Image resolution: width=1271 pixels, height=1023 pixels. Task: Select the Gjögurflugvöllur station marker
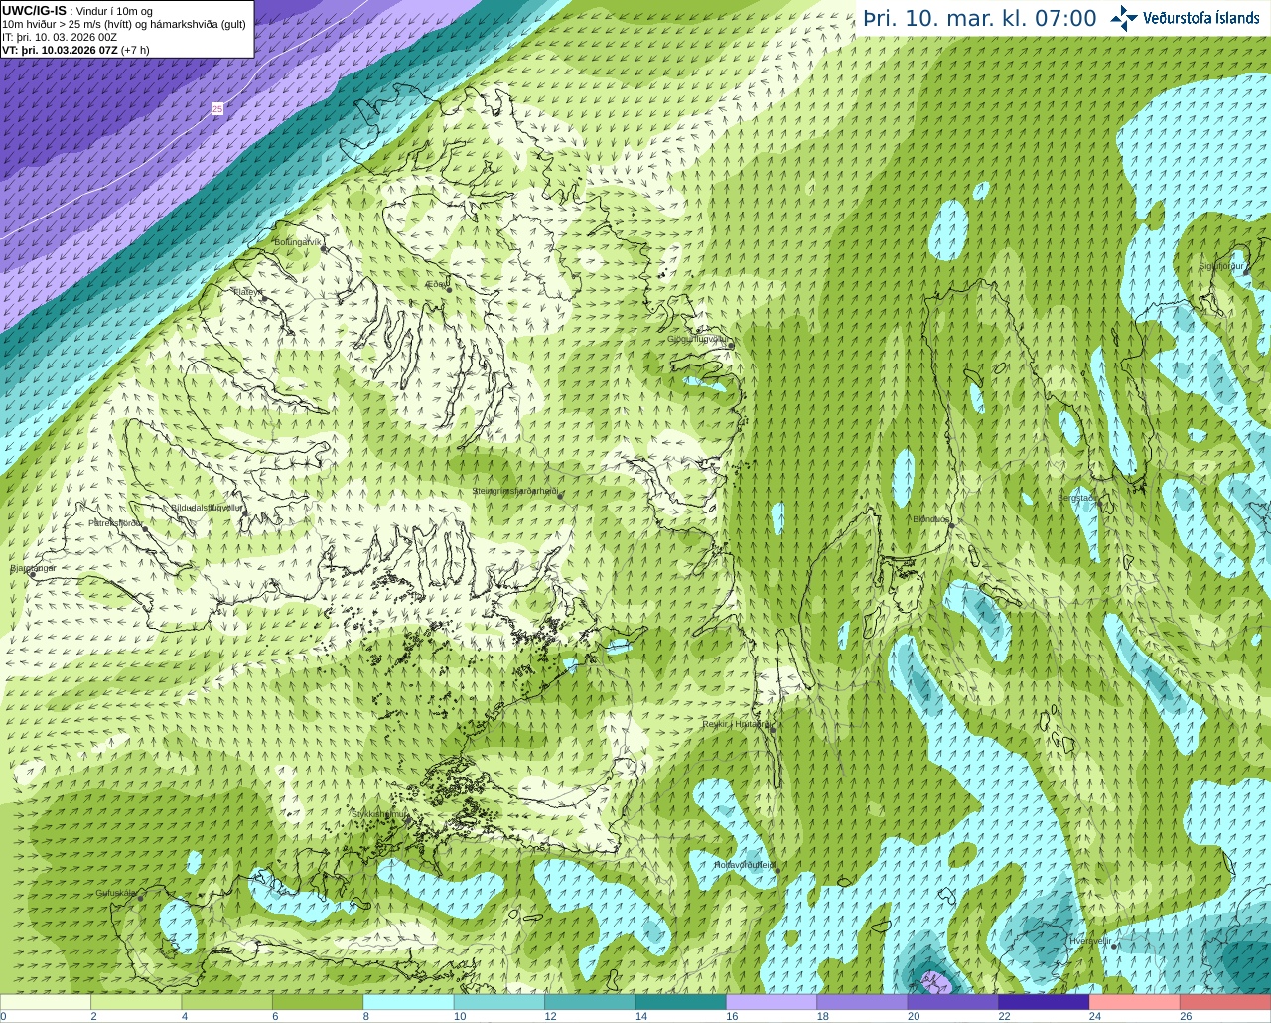click(730, 346)
